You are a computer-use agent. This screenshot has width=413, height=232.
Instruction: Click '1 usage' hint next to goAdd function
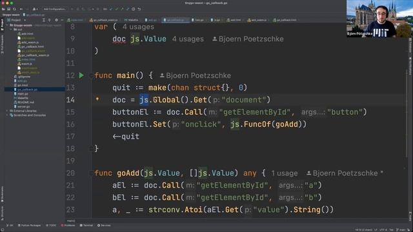coord(285,173)
